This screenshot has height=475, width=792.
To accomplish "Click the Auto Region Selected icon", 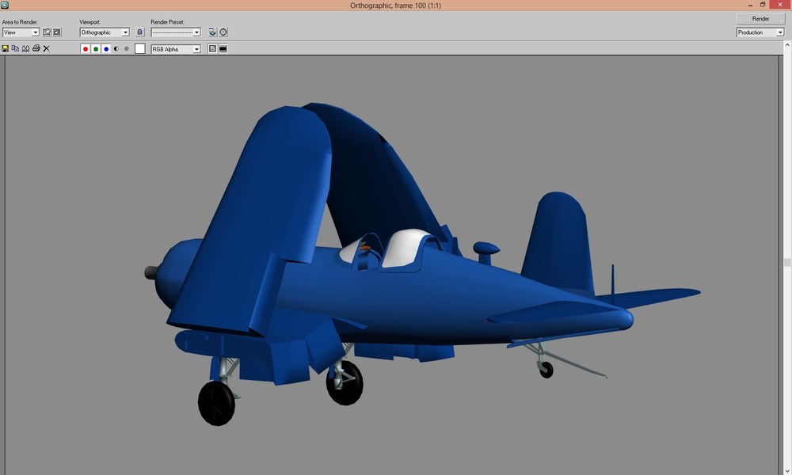I will click(x=57, y=32).
